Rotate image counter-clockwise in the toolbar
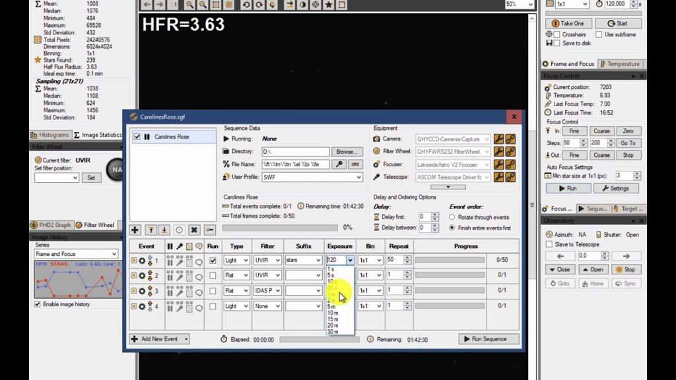Image resolution: width=676 pixels, height=380 pixels. [246, 5]
